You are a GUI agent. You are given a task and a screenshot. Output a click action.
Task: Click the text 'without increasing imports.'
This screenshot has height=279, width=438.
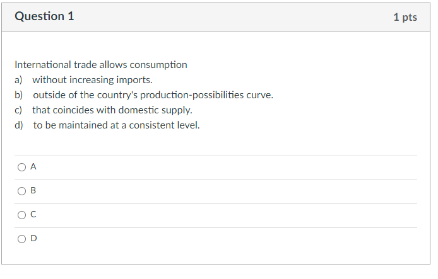(x=92, y=80)
